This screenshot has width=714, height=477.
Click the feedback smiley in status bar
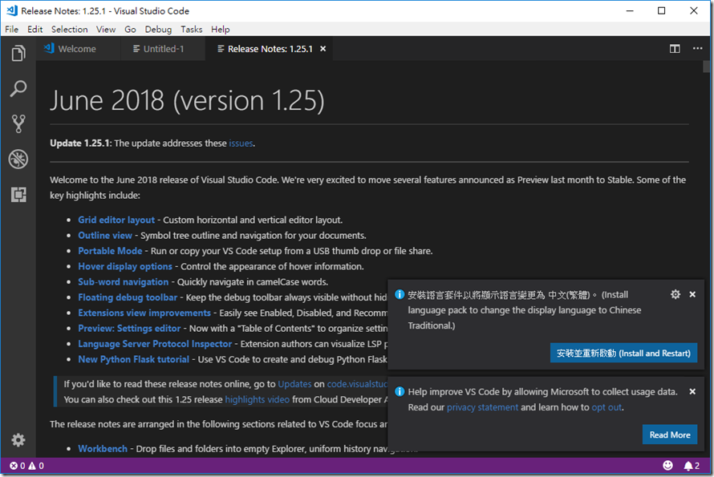[667, 465]
